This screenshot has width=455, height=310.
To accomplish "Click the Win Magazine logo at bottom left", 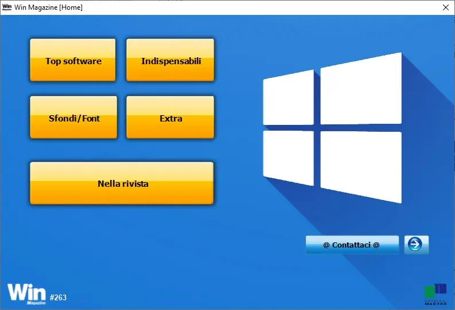I will 27,294.
